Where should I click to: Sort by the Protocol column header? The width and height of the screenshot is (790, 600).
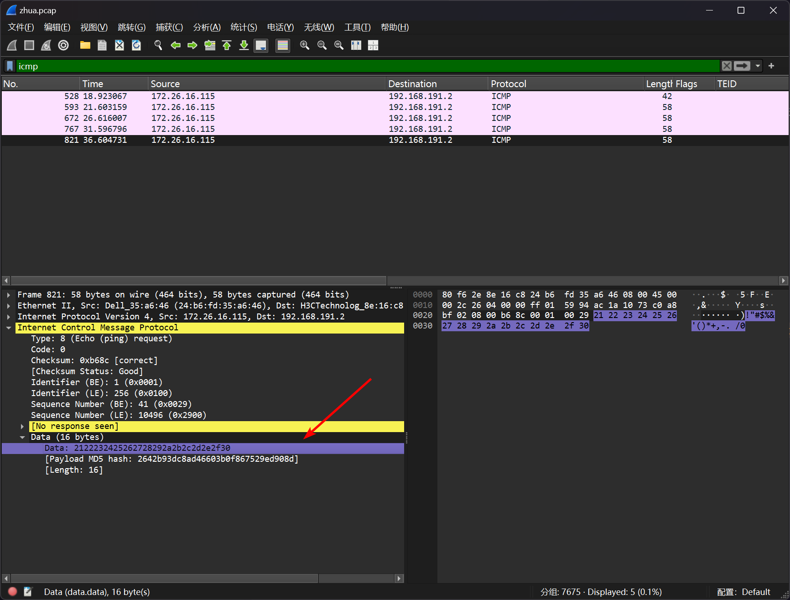(566, 84)
